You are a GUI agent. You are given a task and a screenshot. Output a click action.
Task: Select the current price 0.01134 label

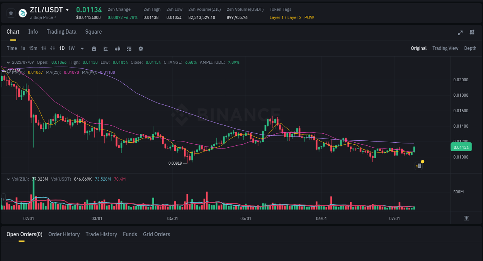(x=462, y=147)
